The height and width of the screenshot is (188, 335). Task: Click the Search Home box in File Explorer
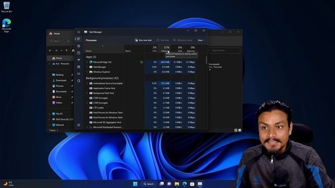pos(225,51)
